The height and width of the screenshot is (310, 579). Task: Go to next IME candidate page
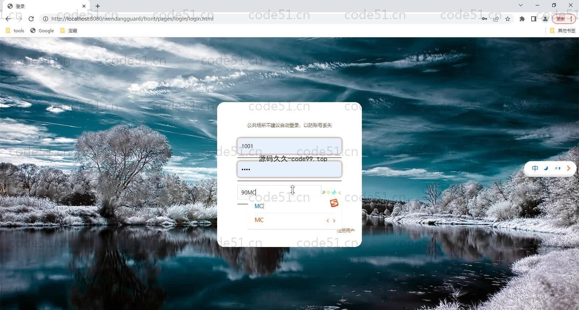click(x=334, y=221)
